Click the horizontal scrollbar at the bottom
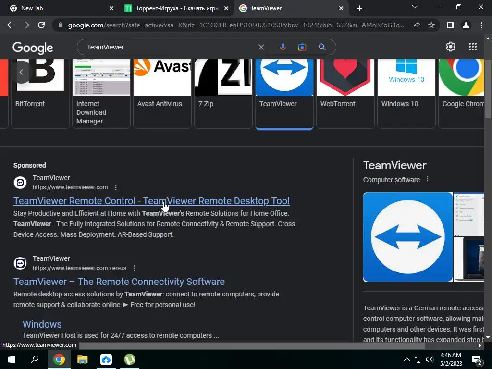 coord(252,345)
